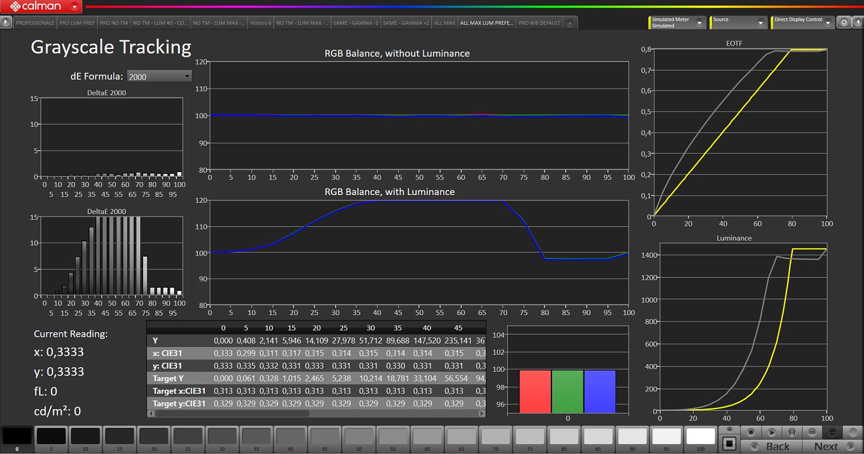Select the 60 percent gray patch
This screenshot has height=454, width=864.
tap(427, 439)
